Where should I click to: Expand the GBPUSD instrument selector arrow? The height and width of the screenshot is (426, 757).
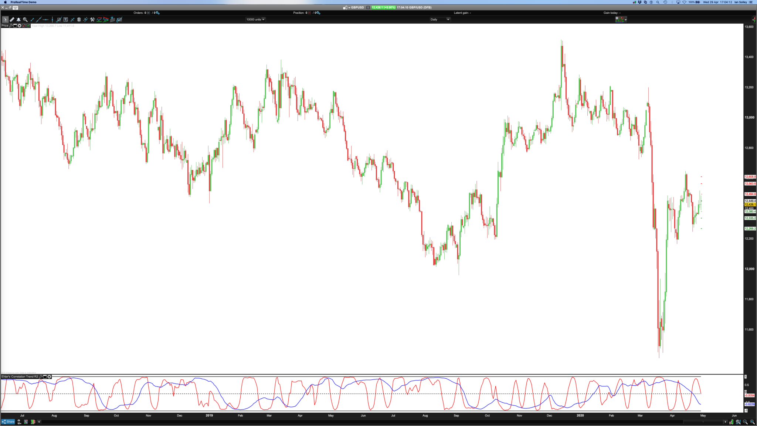coord(349,7)
